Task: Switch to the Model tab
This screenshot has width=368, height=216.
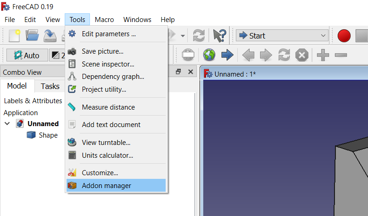Action: [17, 86]
